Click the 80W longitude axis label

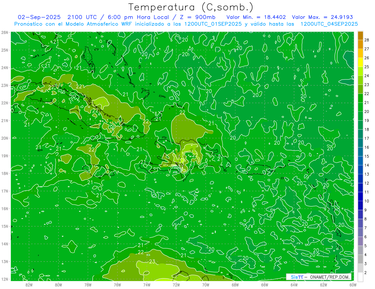click(58, 285)
